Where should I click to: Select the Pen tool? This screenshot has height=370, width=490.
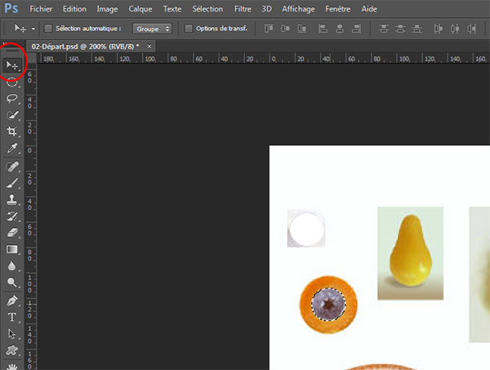(12, 301)
